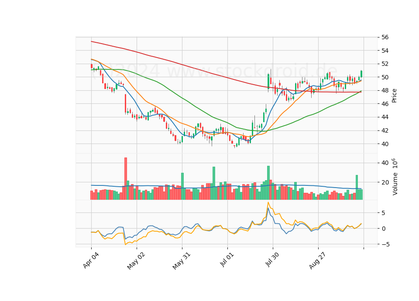The width and height of the screenshot is (419, 301).
Task: Click the 54 price axis value
Action: (385, 51)
